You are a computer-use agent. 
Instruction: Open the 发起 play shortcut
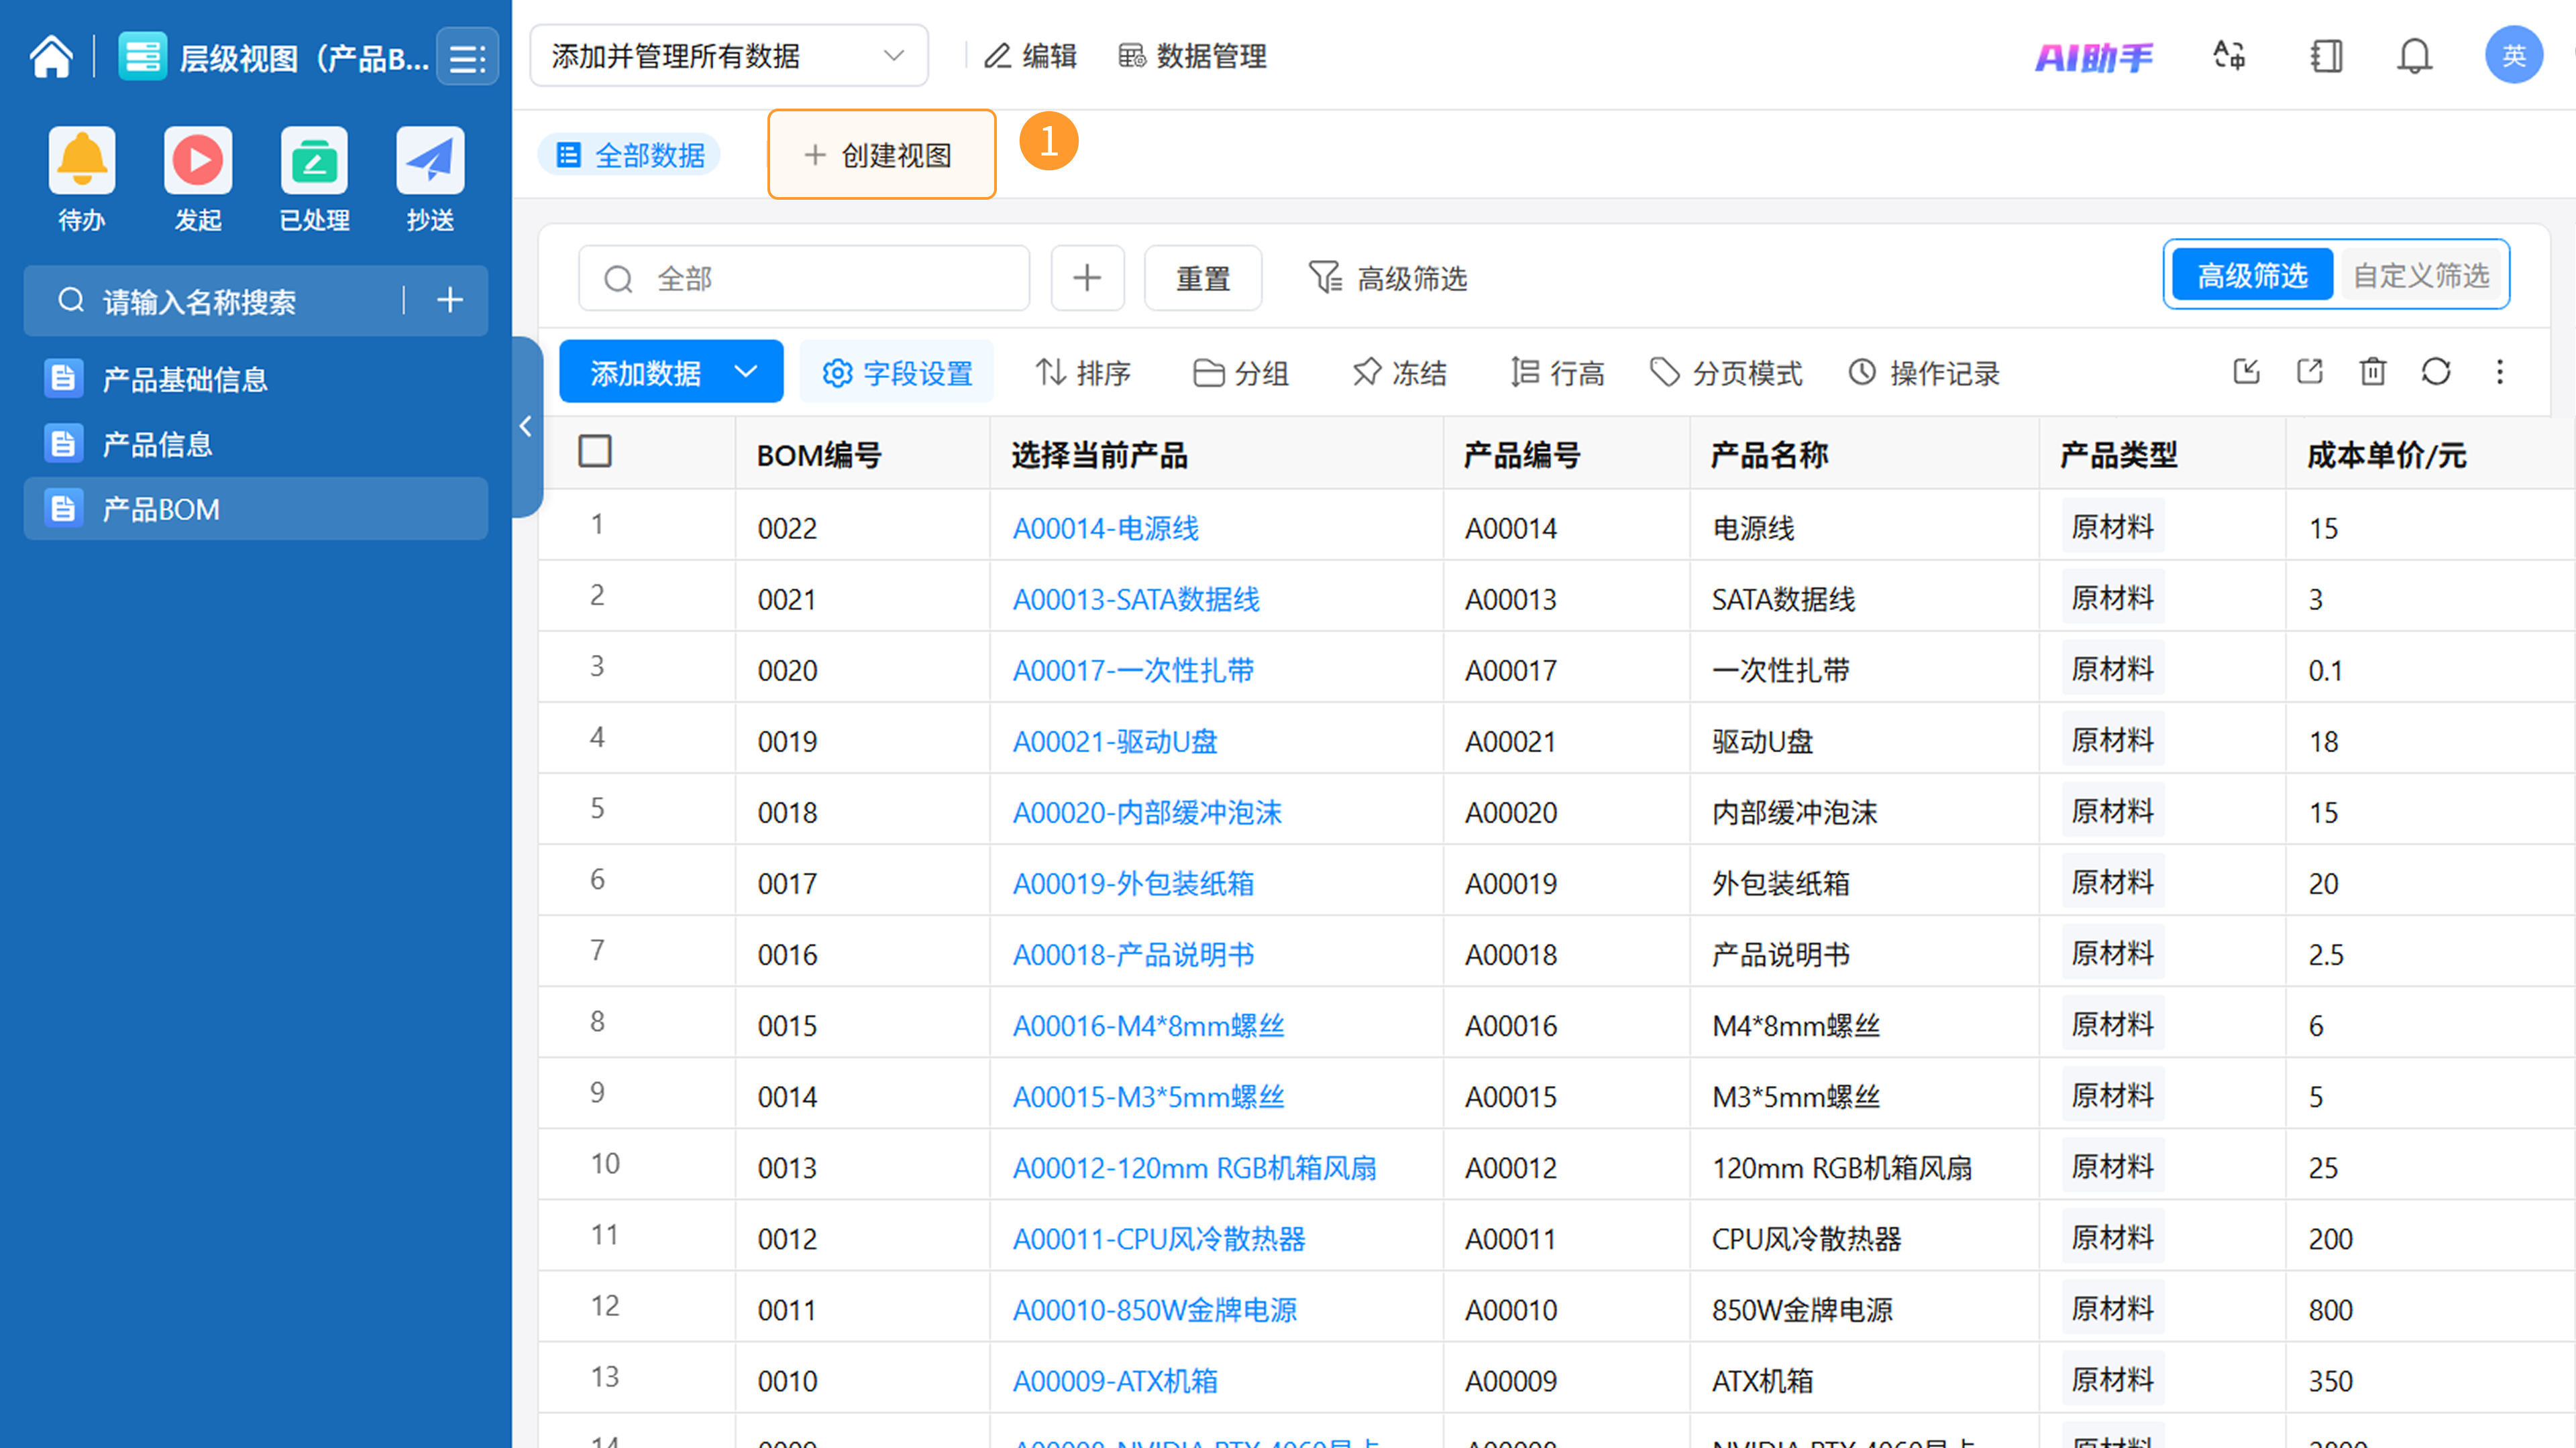(198, 160)
